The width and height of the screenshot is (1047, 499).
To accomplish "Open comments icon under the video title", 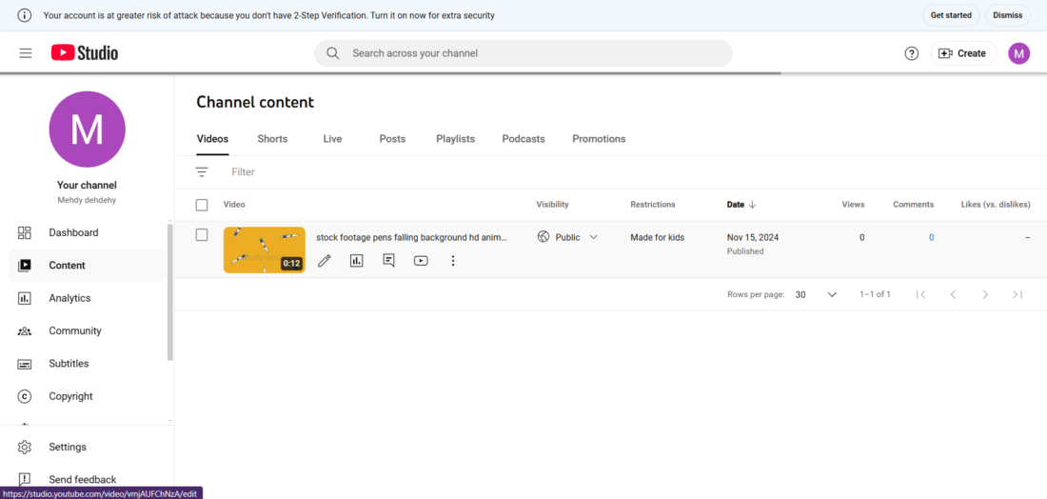I will (x=388, y=261).
